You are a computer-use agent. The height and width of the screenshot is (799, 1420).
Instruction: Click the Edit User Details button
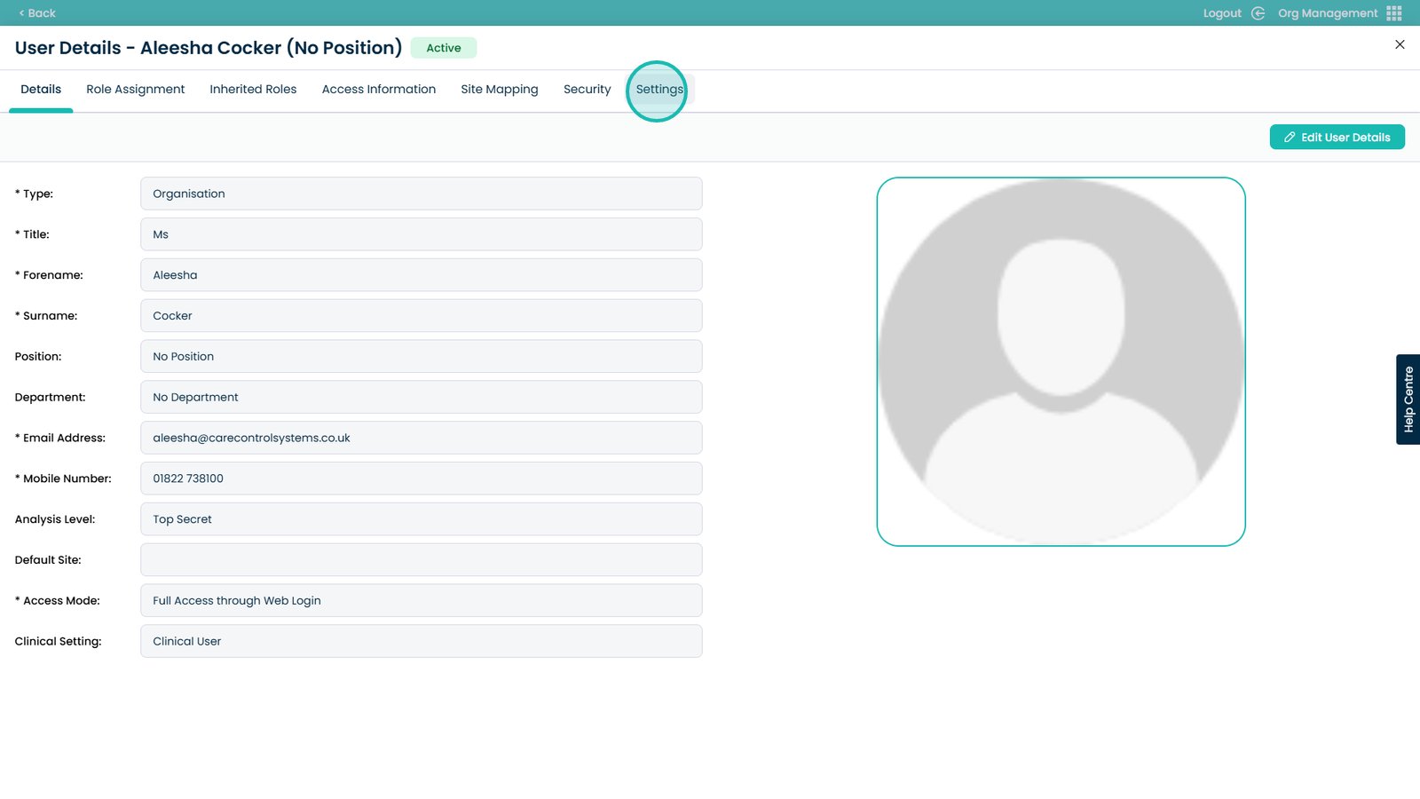click(x=1337, y=138)
